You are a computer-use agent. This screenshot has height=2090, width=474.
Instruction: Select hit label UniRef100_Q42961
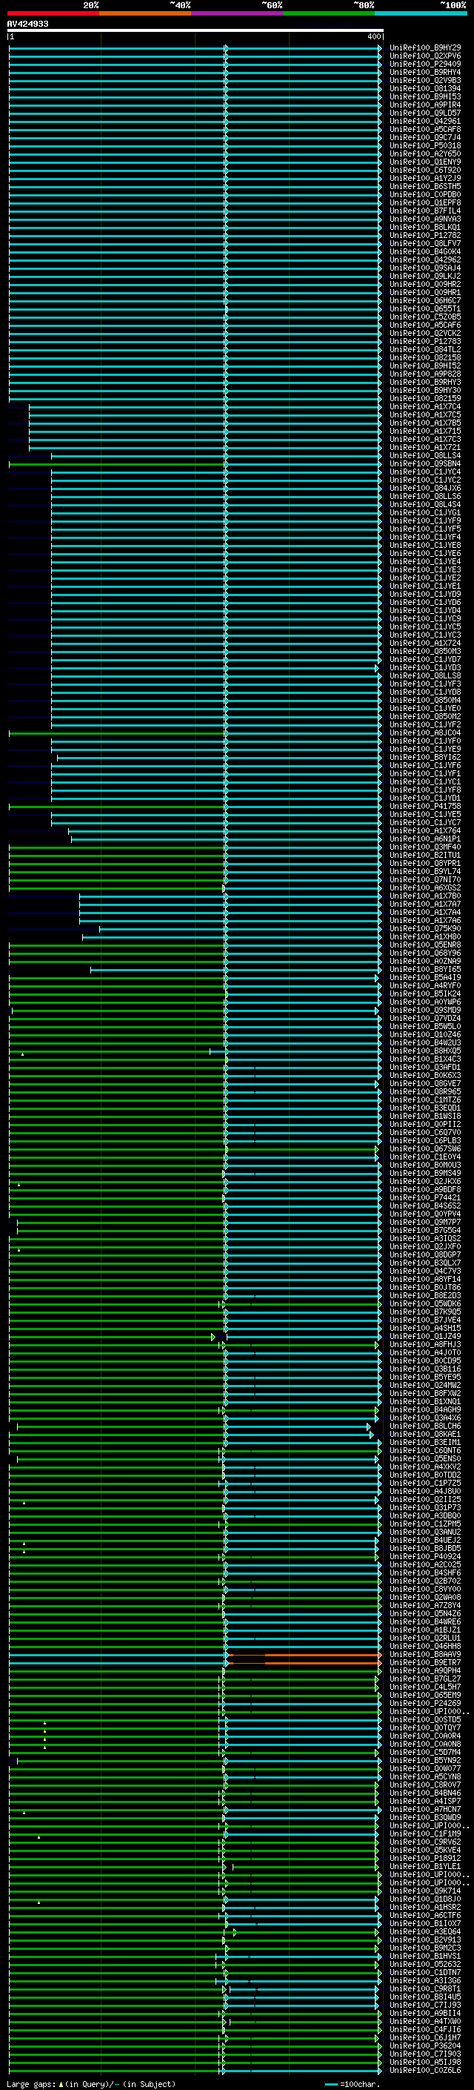click(425, 121)
